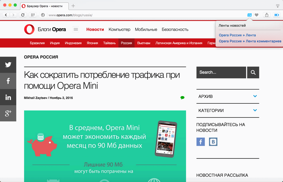The height and width of the screenshot is (182, 283).
Task: Share on LinkedIn via sidebar icon
Action: [x=8, y=97]
